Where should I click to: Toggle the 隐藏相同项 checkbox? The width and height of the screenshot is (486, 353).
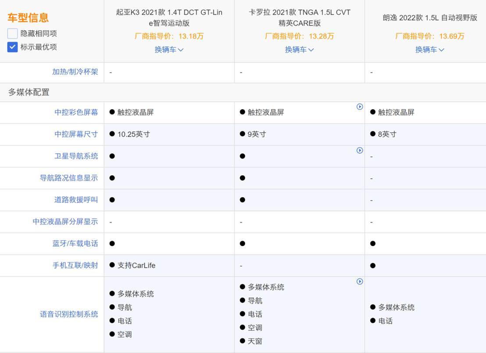tap(12, 33)
